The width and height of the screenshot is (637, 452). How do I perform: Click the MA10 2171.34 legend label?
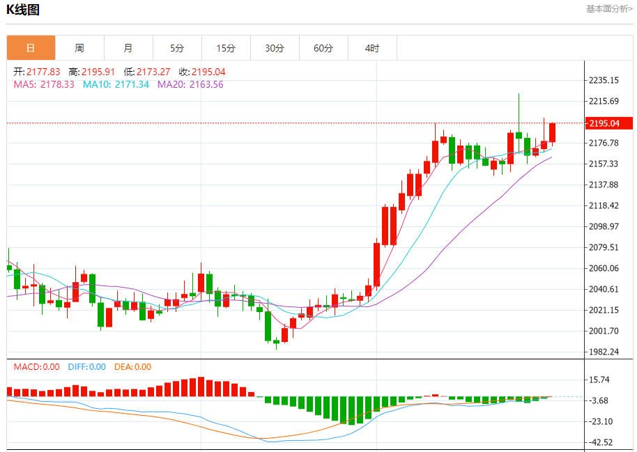[x=116, y=84]
